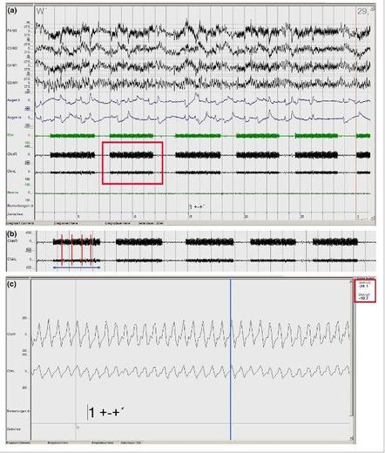Click time axis tick '10' in panel (a)
This screenshot has height=453, width=385.
pos(134,216)
